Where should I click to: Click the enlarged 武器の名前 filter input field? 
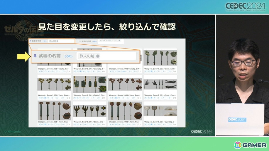point(106,56)
